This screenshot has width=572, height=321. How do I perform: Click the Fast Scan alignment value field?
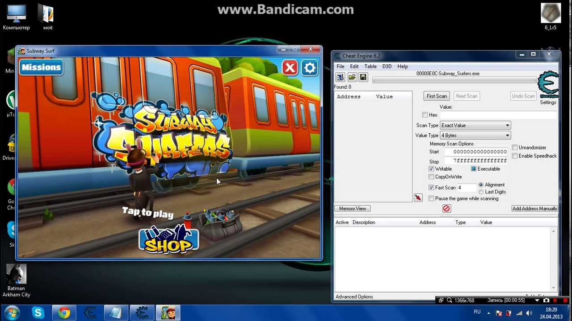(x=466, y=188)
